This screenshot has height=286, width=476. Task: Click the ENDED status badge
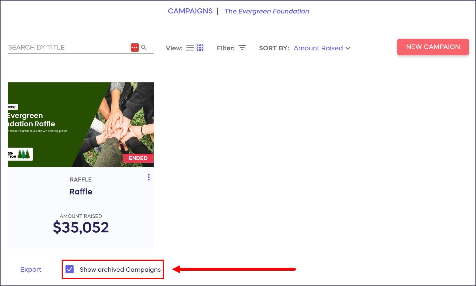[138, 158]
